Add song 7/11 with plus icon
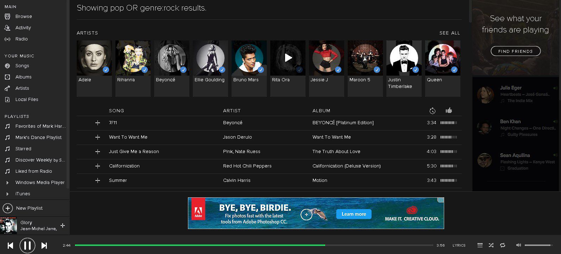Screen dimensions: 561x254 98,123
